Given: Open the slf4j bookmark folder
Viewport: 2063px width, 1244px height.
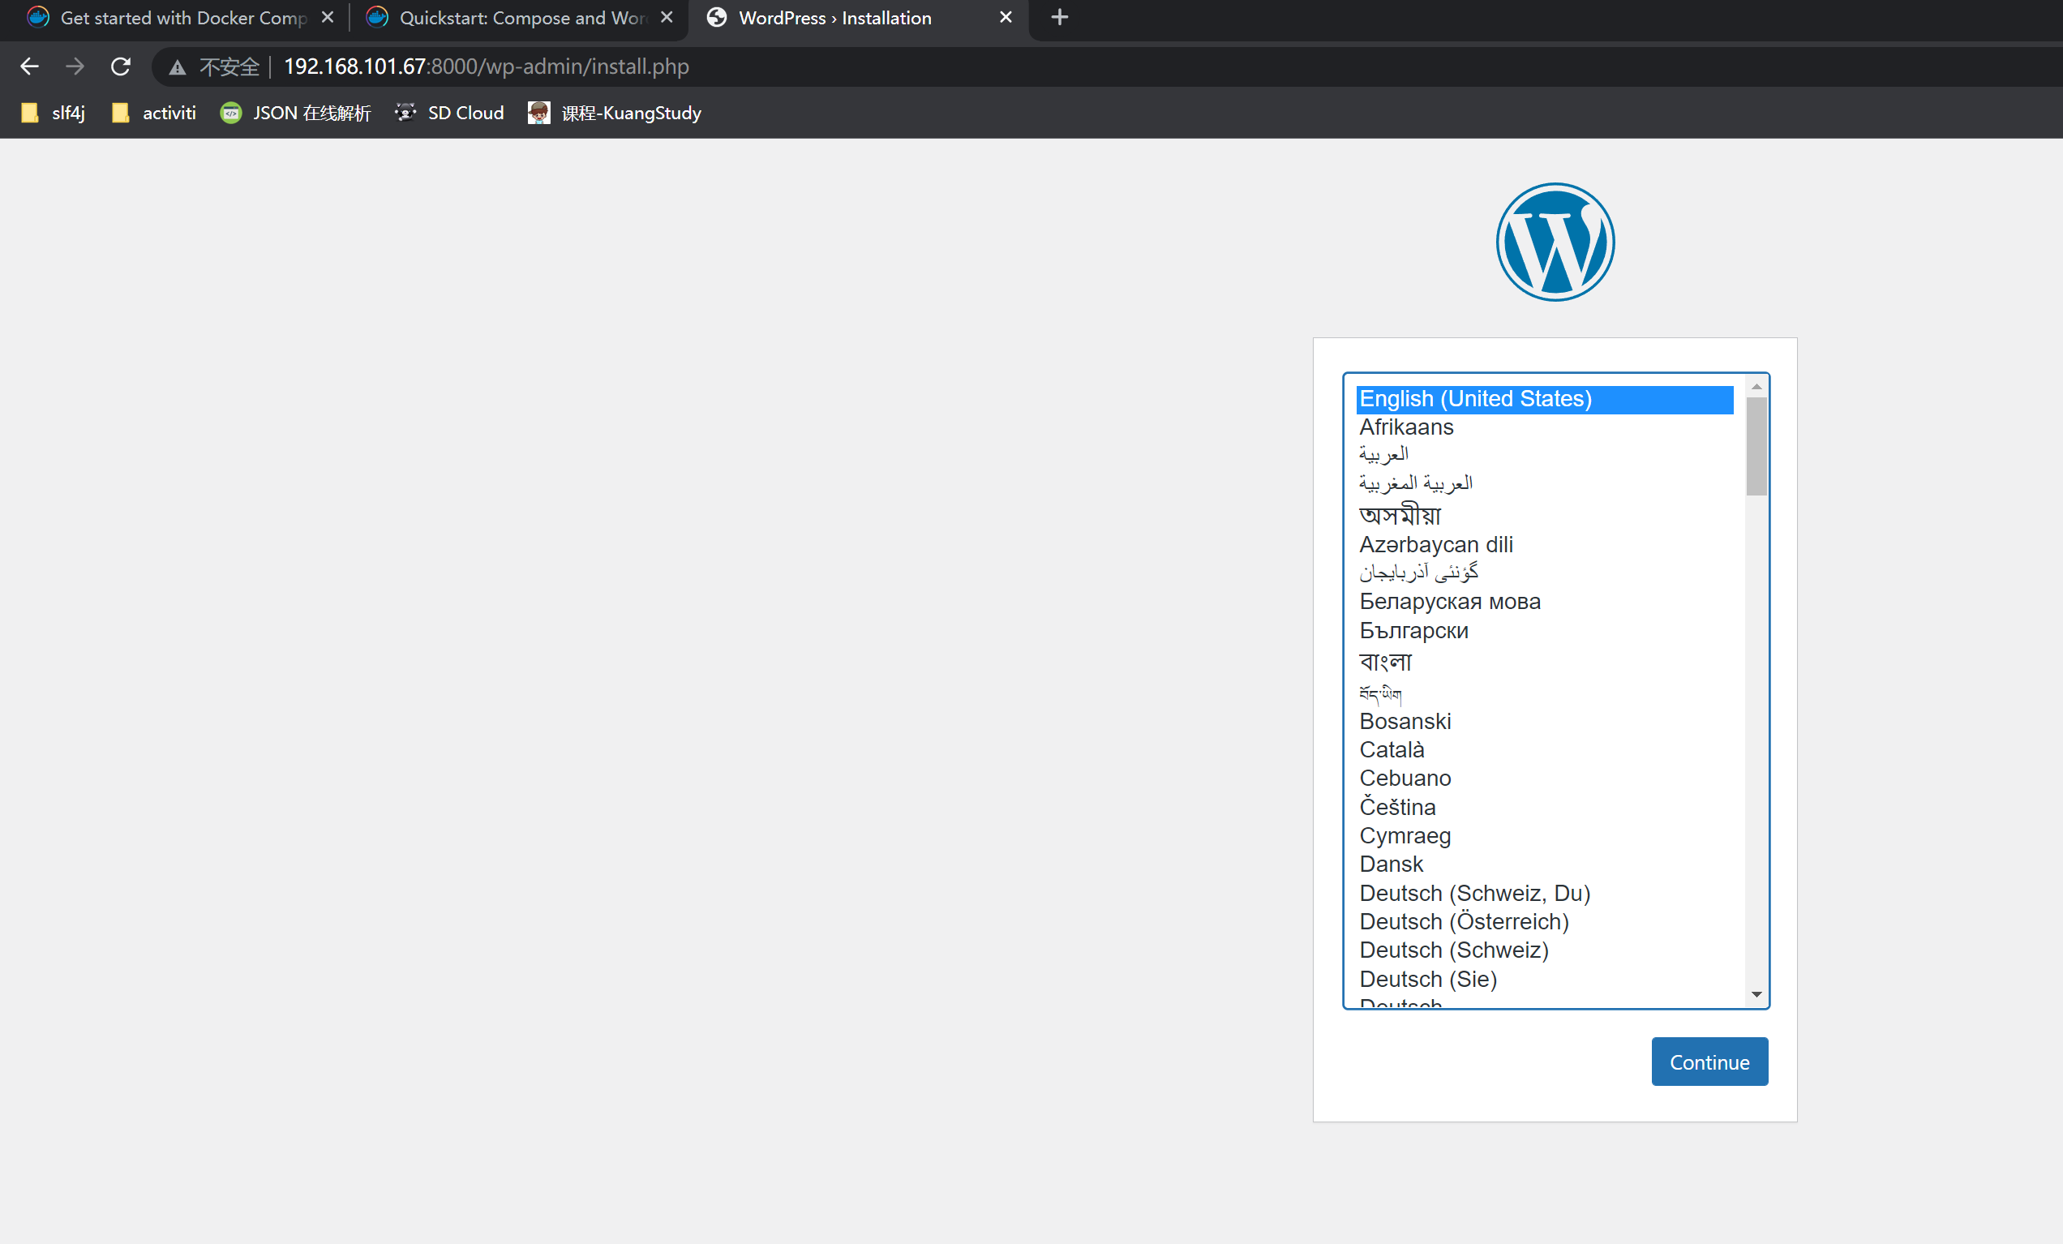Looking at the screenshot, I should coord(54,113).
